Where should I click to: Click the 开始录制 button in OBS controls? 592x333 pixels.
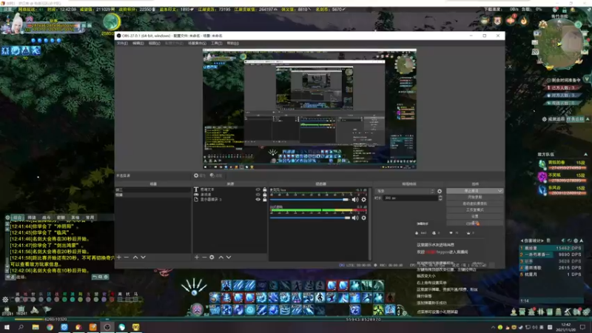(474, 197)
